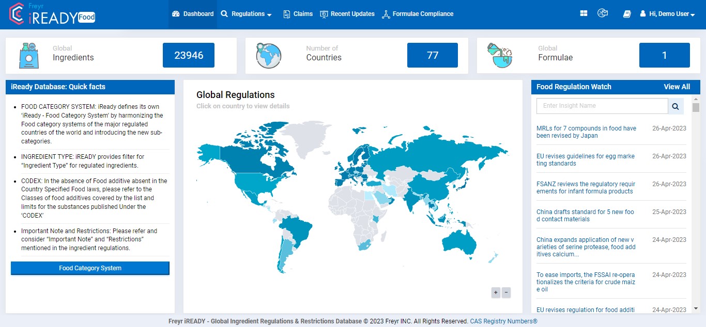Open the Hi, Demo User dropdown
This screenshot has height=327, width=706.
pos(668,14)
